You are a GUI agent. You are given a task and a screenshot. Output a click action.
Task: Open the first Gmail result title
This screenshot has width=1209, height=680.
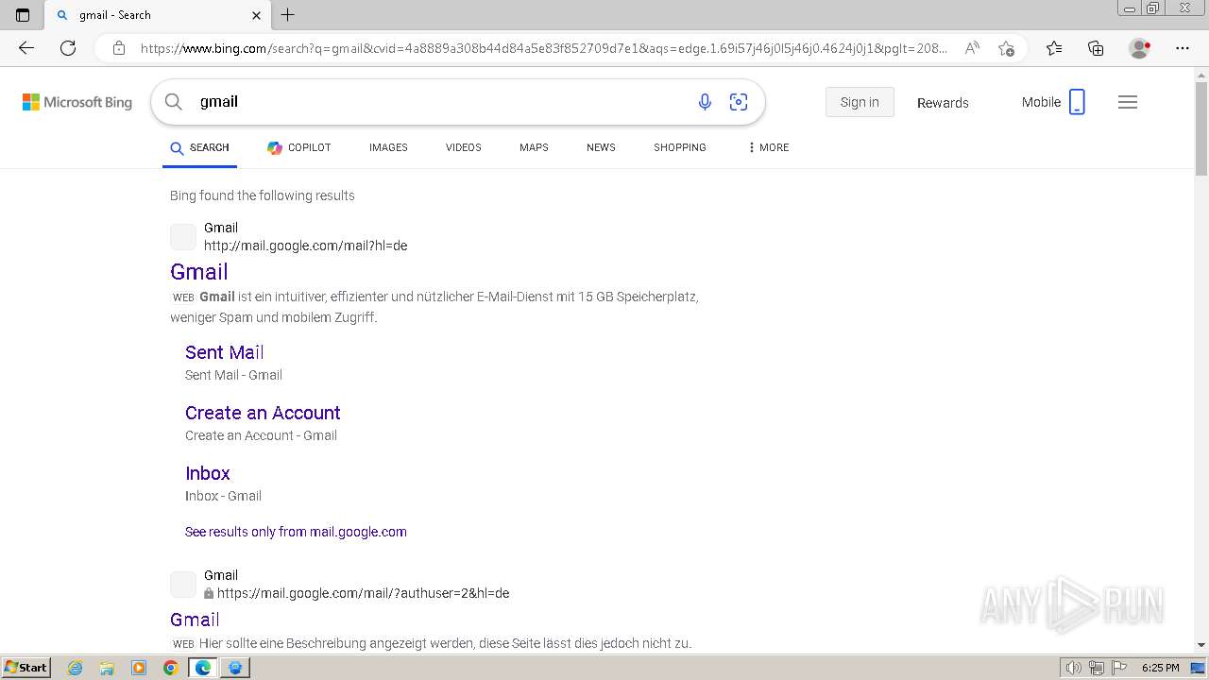coord(199,272)
